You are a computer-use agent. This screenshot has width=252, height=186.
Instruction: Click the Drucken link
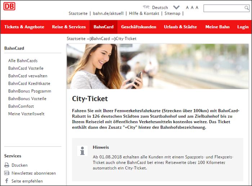point(19,165)
